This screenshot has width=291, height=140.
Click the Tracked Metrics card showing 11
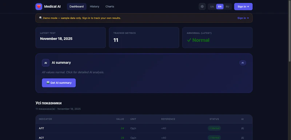[144, 38]
